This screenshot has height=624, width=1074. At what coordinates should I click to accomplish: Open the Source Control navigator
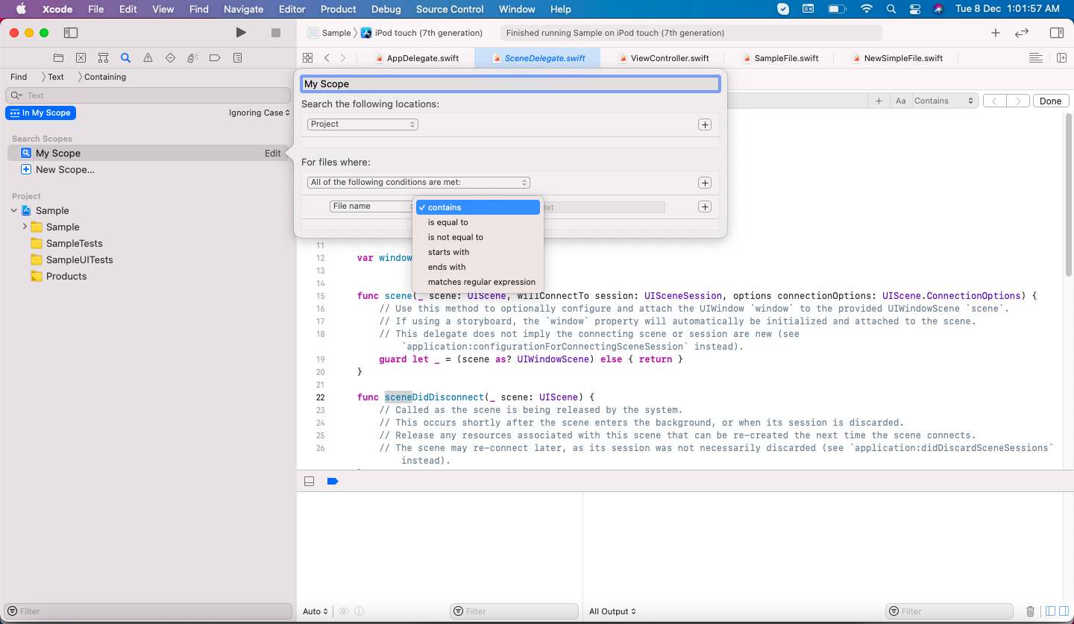point(81,58)
